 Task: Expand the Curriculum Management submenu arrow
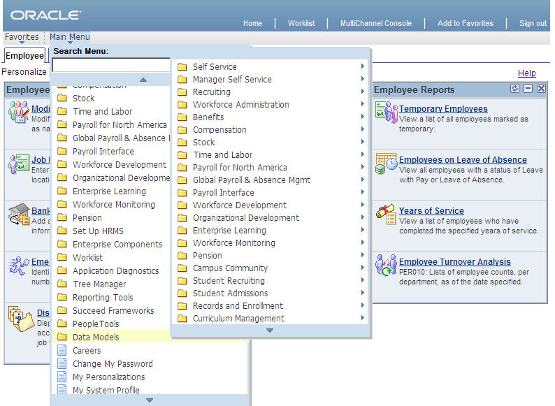coord(362,318)
